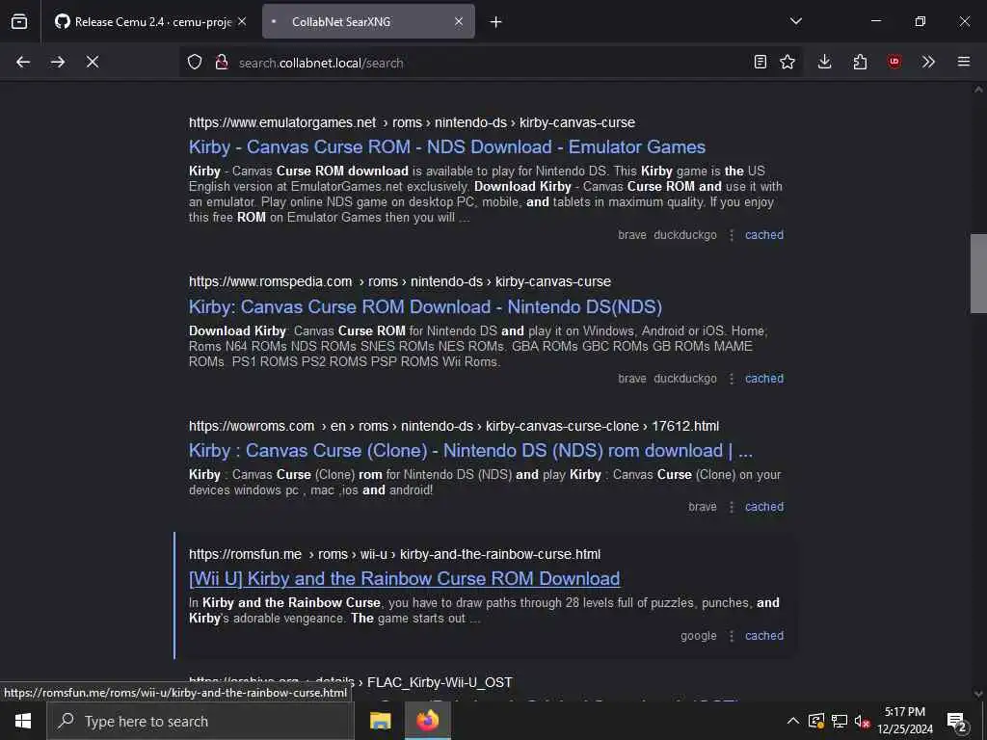Expand more tools overflow chevron
The height and width of the screenshot is (740, 987).
tap(928, 62)
